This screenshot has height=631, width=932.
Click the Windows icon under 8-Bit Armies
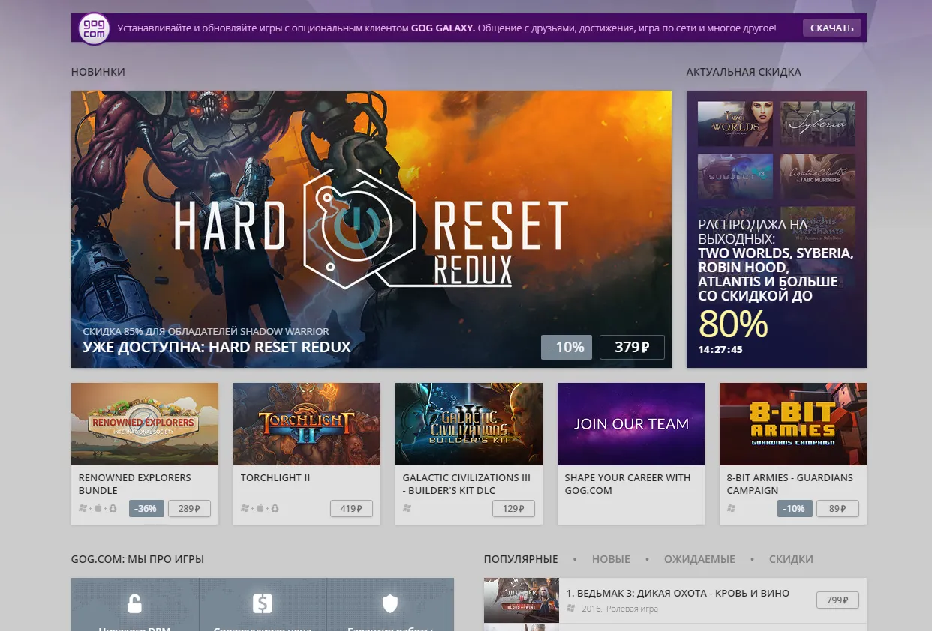point(732,508)
